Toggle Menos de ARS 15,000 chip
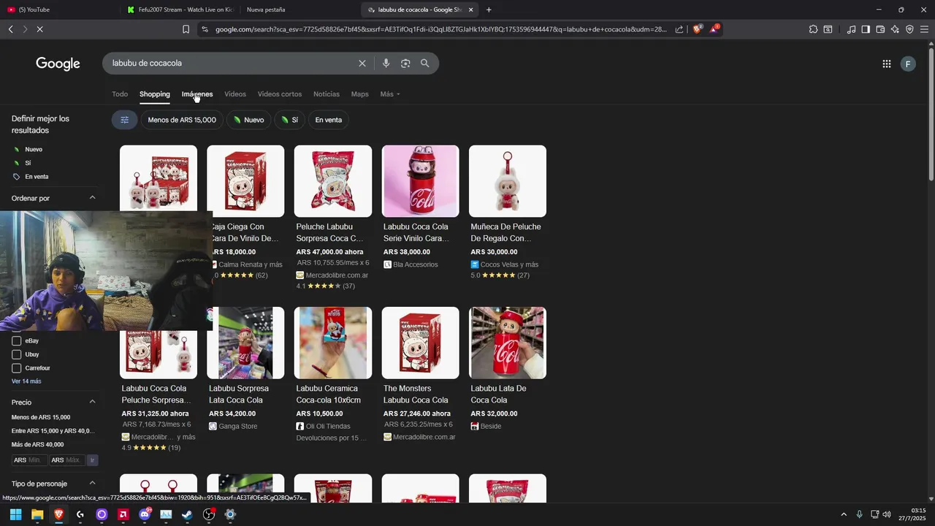This screenshot has width=935, height=526. [x=182, y=120]
